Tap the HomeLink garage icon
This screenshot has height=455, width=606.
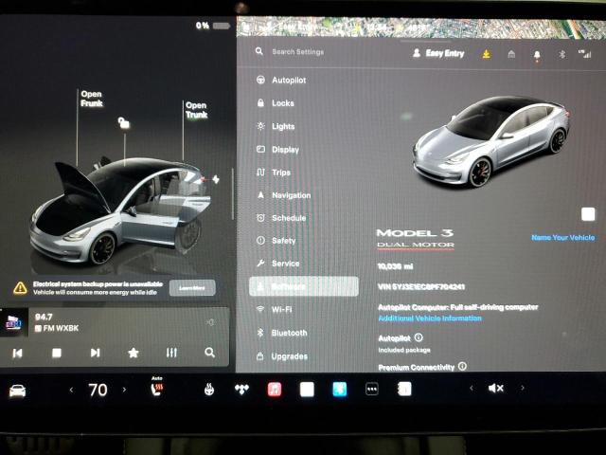pyautogui.click(x=511, y=54)
